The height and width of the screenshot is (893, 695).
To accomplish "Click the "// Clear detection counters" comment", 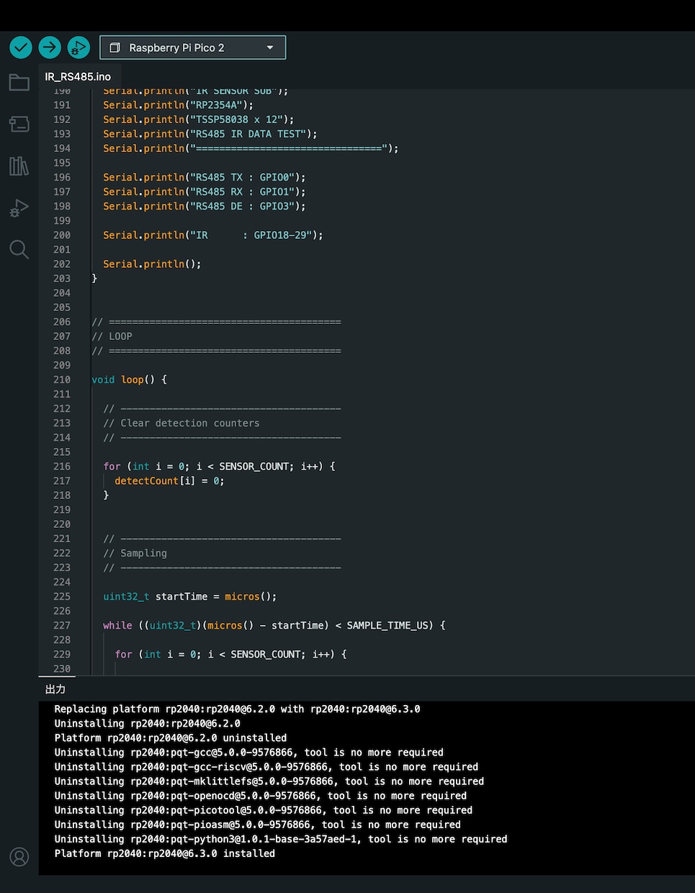I will [181, 423].
